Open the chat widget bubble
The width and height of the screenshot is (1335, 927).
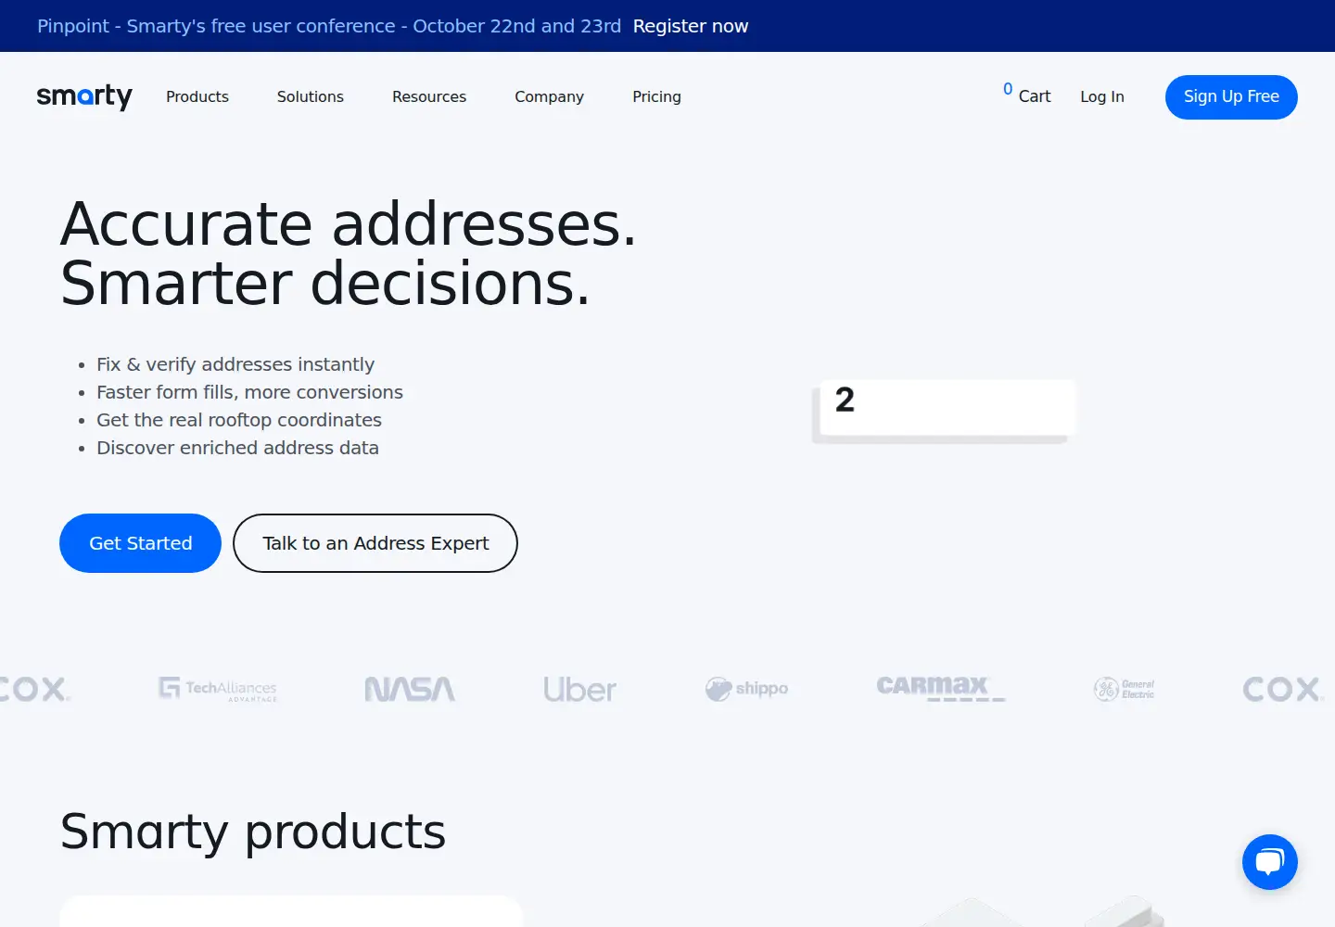point(1269,862)
